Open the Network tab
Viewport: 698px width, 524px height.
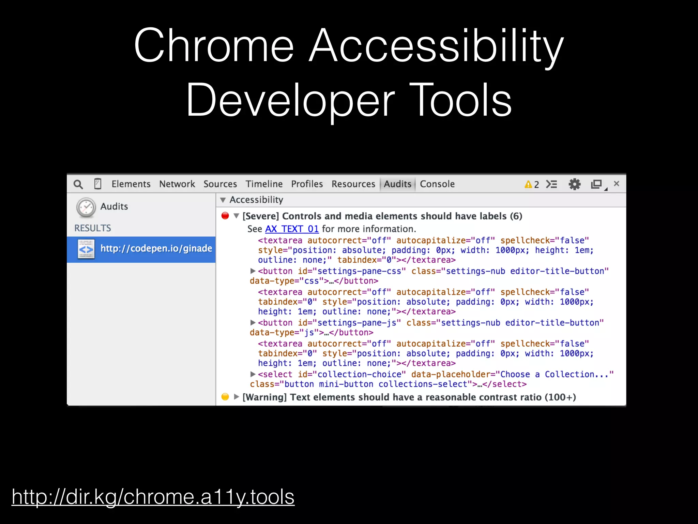(177, 184)
